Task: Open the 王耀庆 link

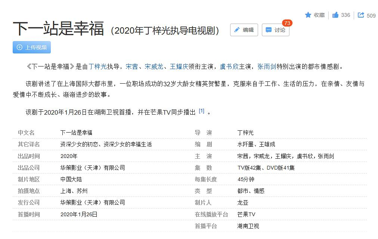Action: tap(179, 67)
